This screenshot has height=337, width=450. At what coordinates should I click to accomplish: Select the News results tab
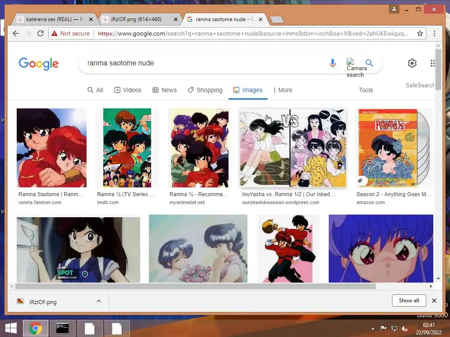(164, 90)
